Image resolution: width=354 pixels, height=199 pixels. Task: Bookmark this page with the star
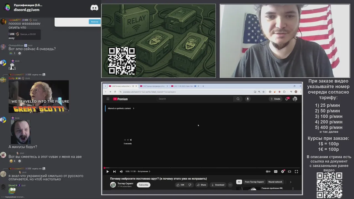pyautogui.click(x=264, y=92)
